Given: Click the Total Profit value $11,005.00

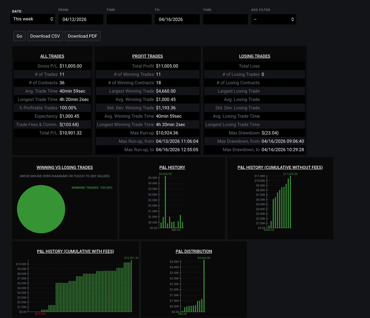Looking at the screenshot, I should [167, 66].
